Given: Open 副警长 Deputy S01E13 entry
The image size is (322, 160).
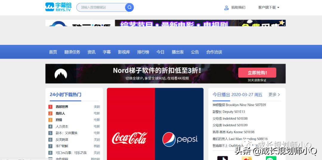Looking at the screenshot, I should (x=229, y=112).
